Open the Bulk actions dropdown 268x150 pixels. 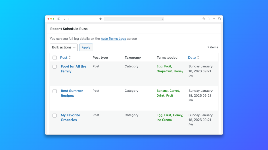64,47
